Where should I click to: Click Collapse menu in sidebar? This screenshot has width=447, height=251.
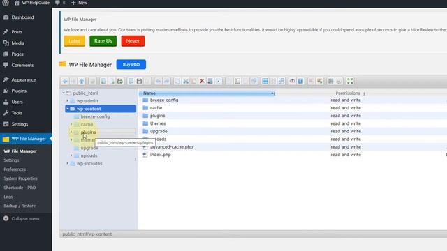pos(22,218)
